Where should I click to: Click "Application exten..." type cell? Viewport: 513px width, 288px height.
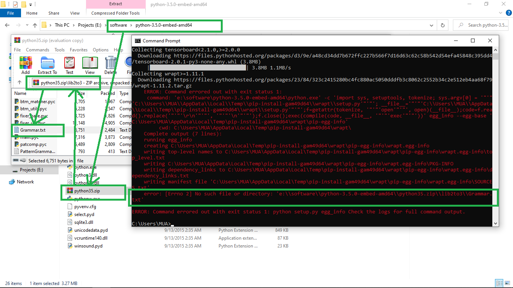[238, 238]
